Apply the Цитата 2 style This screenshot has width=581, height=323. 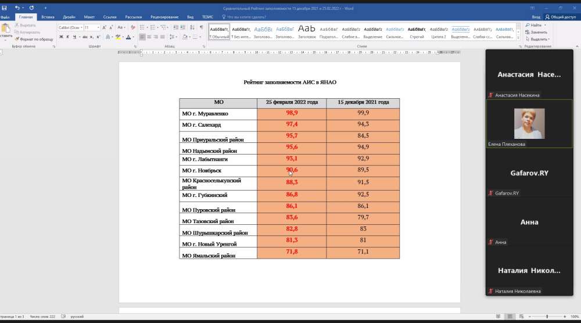tap(439, 32)
